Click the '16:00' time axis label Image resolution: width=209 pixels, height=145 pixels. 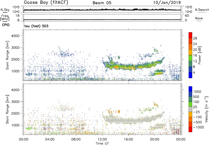point(128,140)
